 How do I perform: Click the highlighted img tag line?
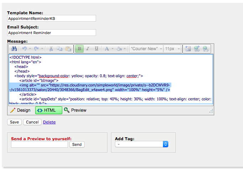pyautogui.click(x=90, y=88)
